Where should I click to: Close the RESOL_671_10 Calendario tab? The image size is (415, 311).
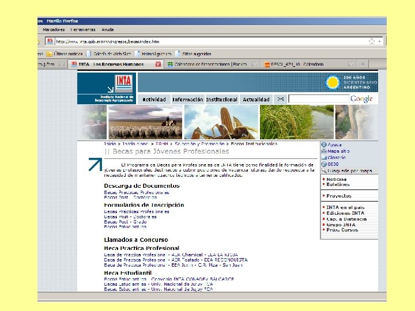coord(350,65)
